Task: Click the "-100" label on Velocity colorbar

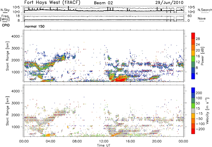Action: (x=200, y=124)
